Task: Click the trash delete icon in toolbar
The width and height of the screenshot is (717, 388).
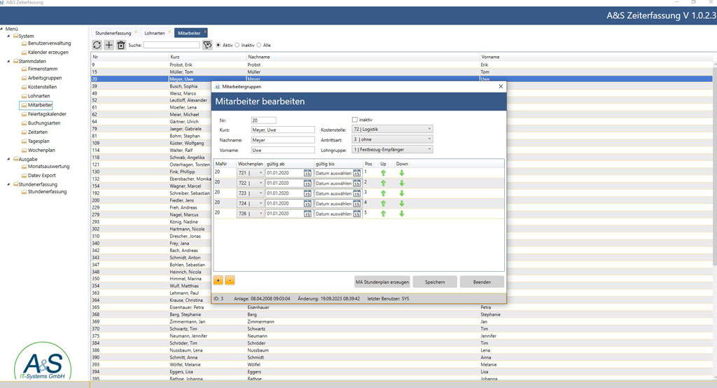Action: click(120, 45)
